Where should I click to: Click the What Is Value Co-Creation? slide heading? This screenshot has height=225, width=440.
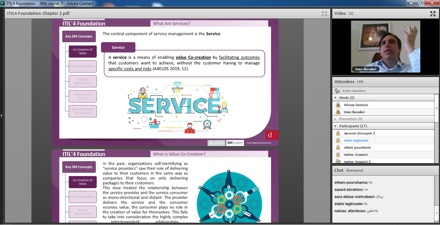pyautogui.click(x=179, y=154)
